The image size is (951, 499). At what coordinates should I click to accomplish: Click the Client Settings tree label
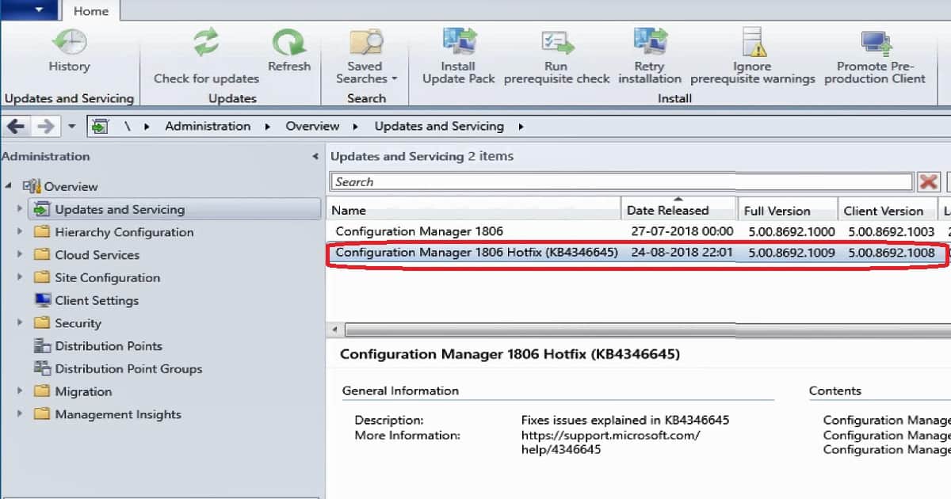point(97,300)
